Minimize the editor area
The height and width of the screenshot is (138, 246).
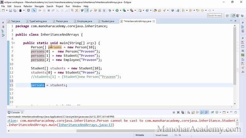(x=231, y=21)
